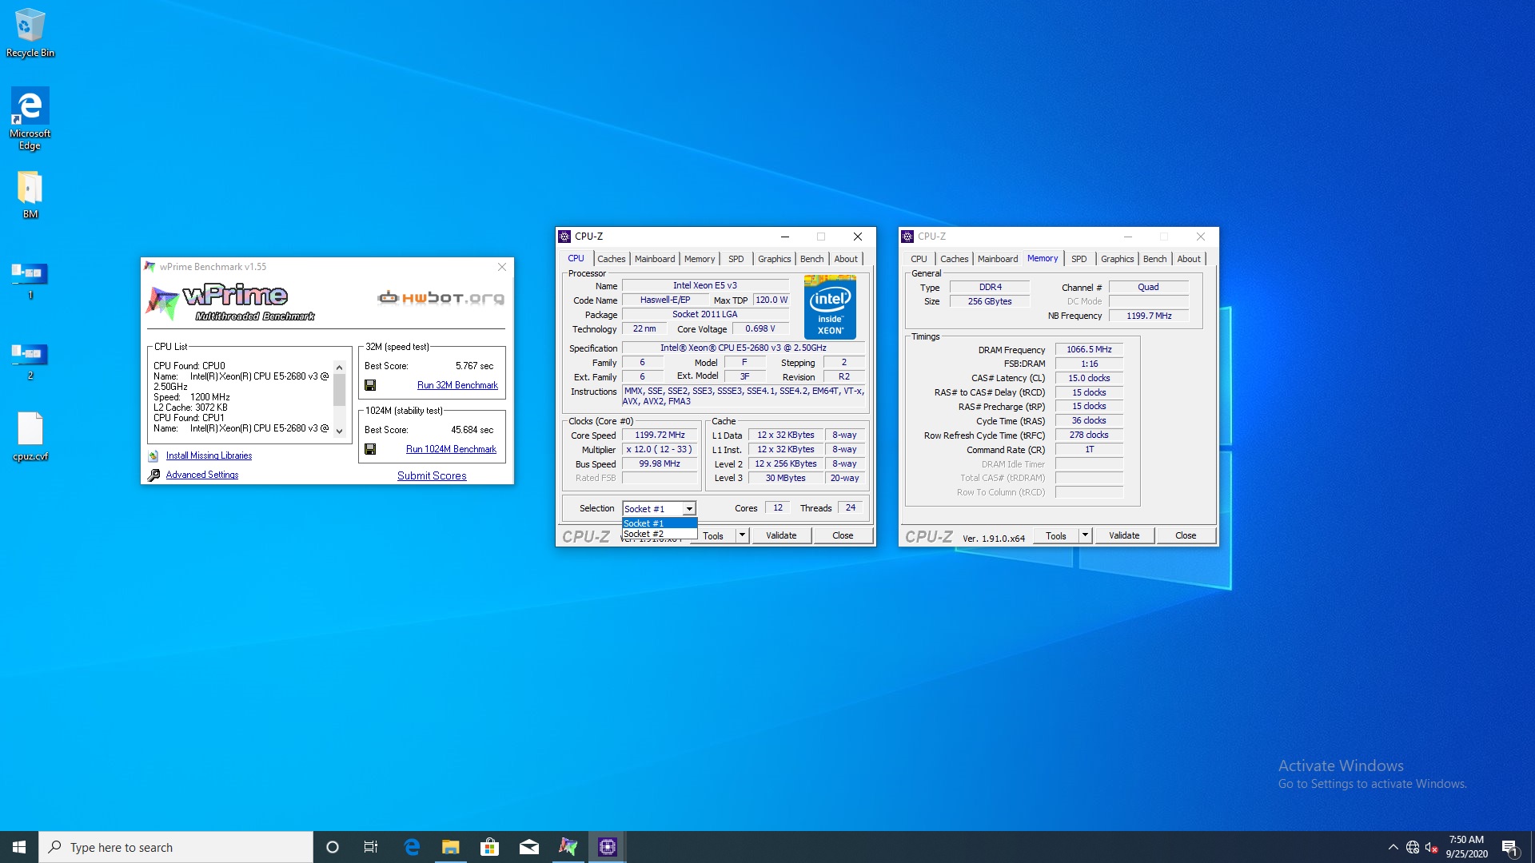
Task: Open File Explorer from taskbar
Action: (451, 847)
